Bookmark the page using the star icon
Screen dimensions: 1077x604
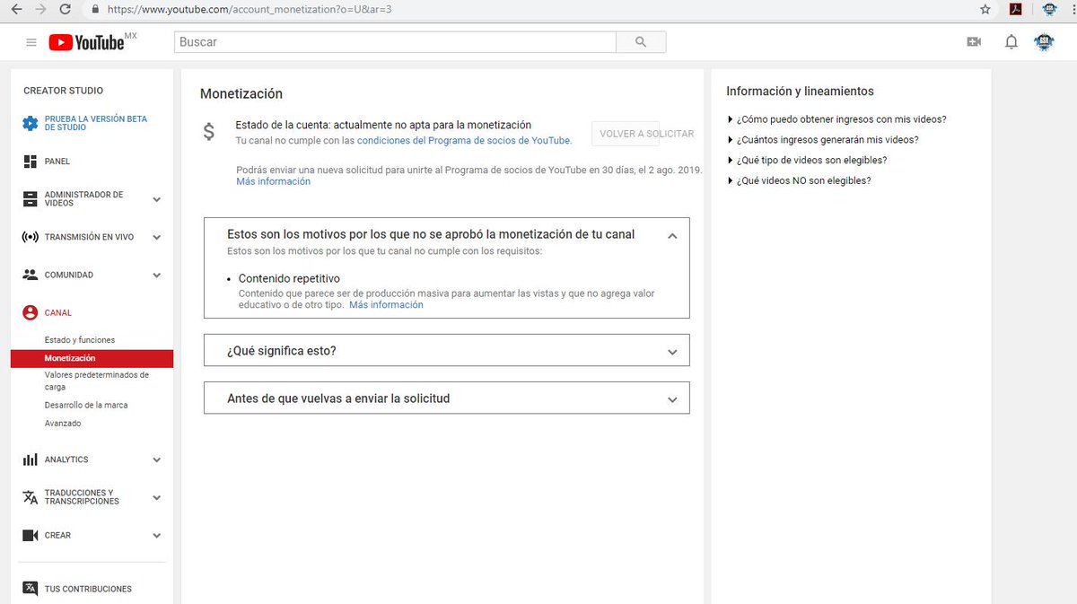tap(985, 9)
